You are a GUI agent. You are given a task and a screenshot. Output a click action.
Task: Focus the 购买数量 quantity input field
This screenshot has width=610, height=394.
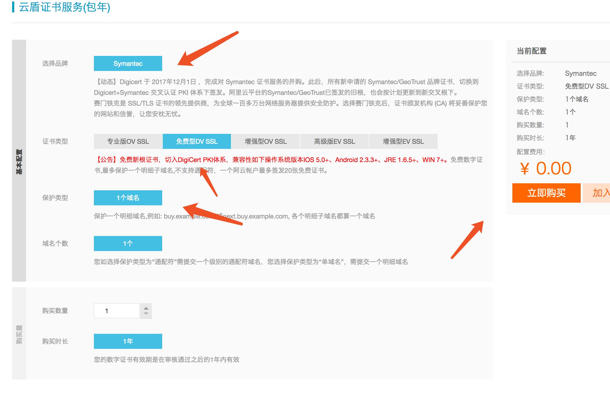tap(116, 311)
